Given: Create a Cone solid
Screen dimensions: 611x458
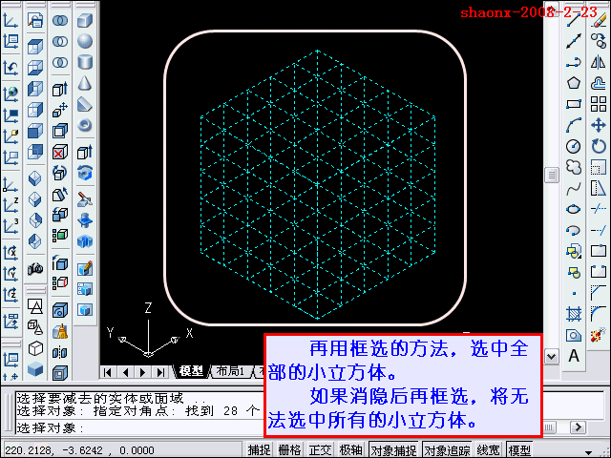Looking at the screenshot, I should click(85, 83).
